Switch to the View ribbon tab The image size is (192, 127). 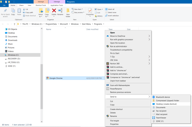click(x=29, y=5)
